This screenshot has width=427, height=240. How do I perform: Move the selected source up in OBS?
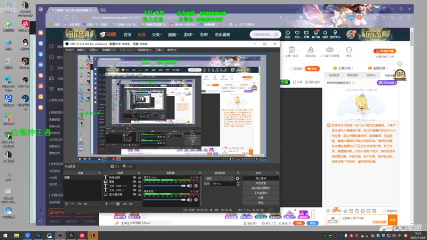point(125,204)
